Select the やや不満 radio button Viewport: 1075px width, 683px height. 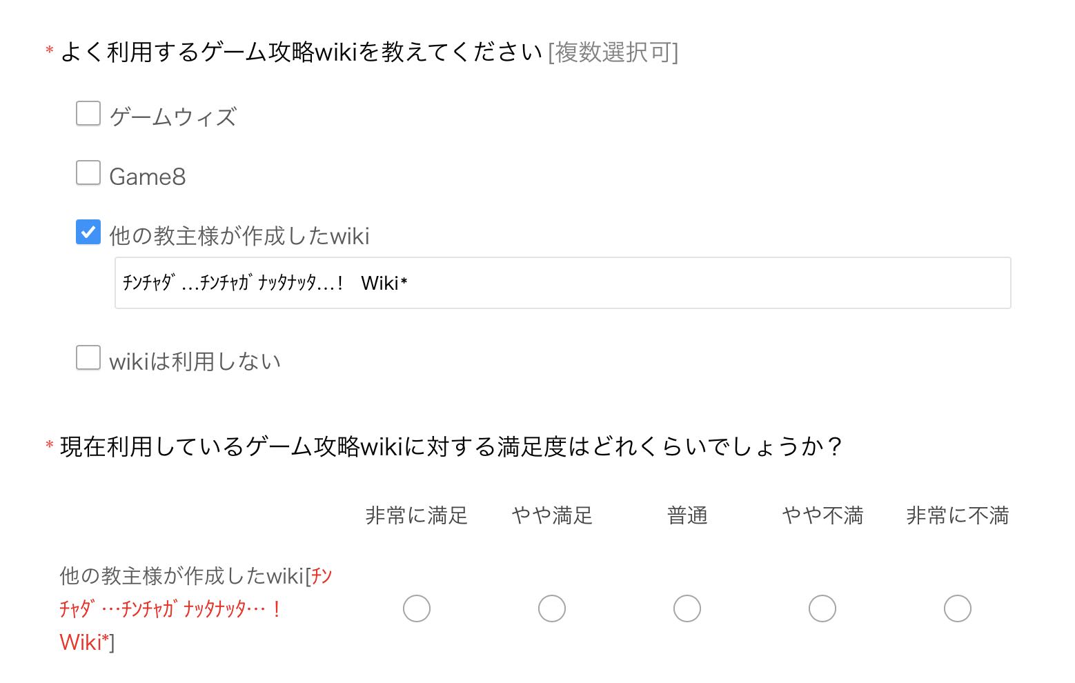pos(822,608)
